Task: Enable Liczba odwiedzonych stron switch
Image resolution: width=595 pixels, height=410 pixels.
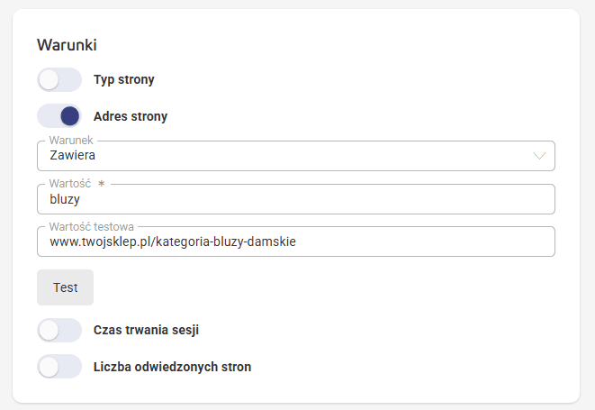Action: (59, 367)
